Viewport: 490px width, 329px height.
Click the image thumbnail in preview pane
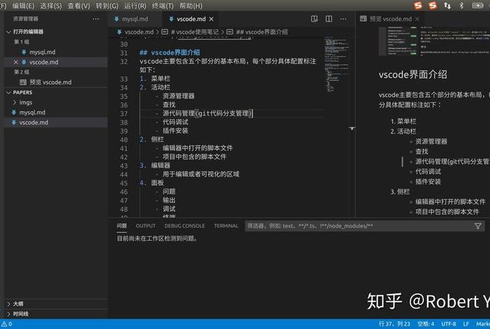[435, 41]
